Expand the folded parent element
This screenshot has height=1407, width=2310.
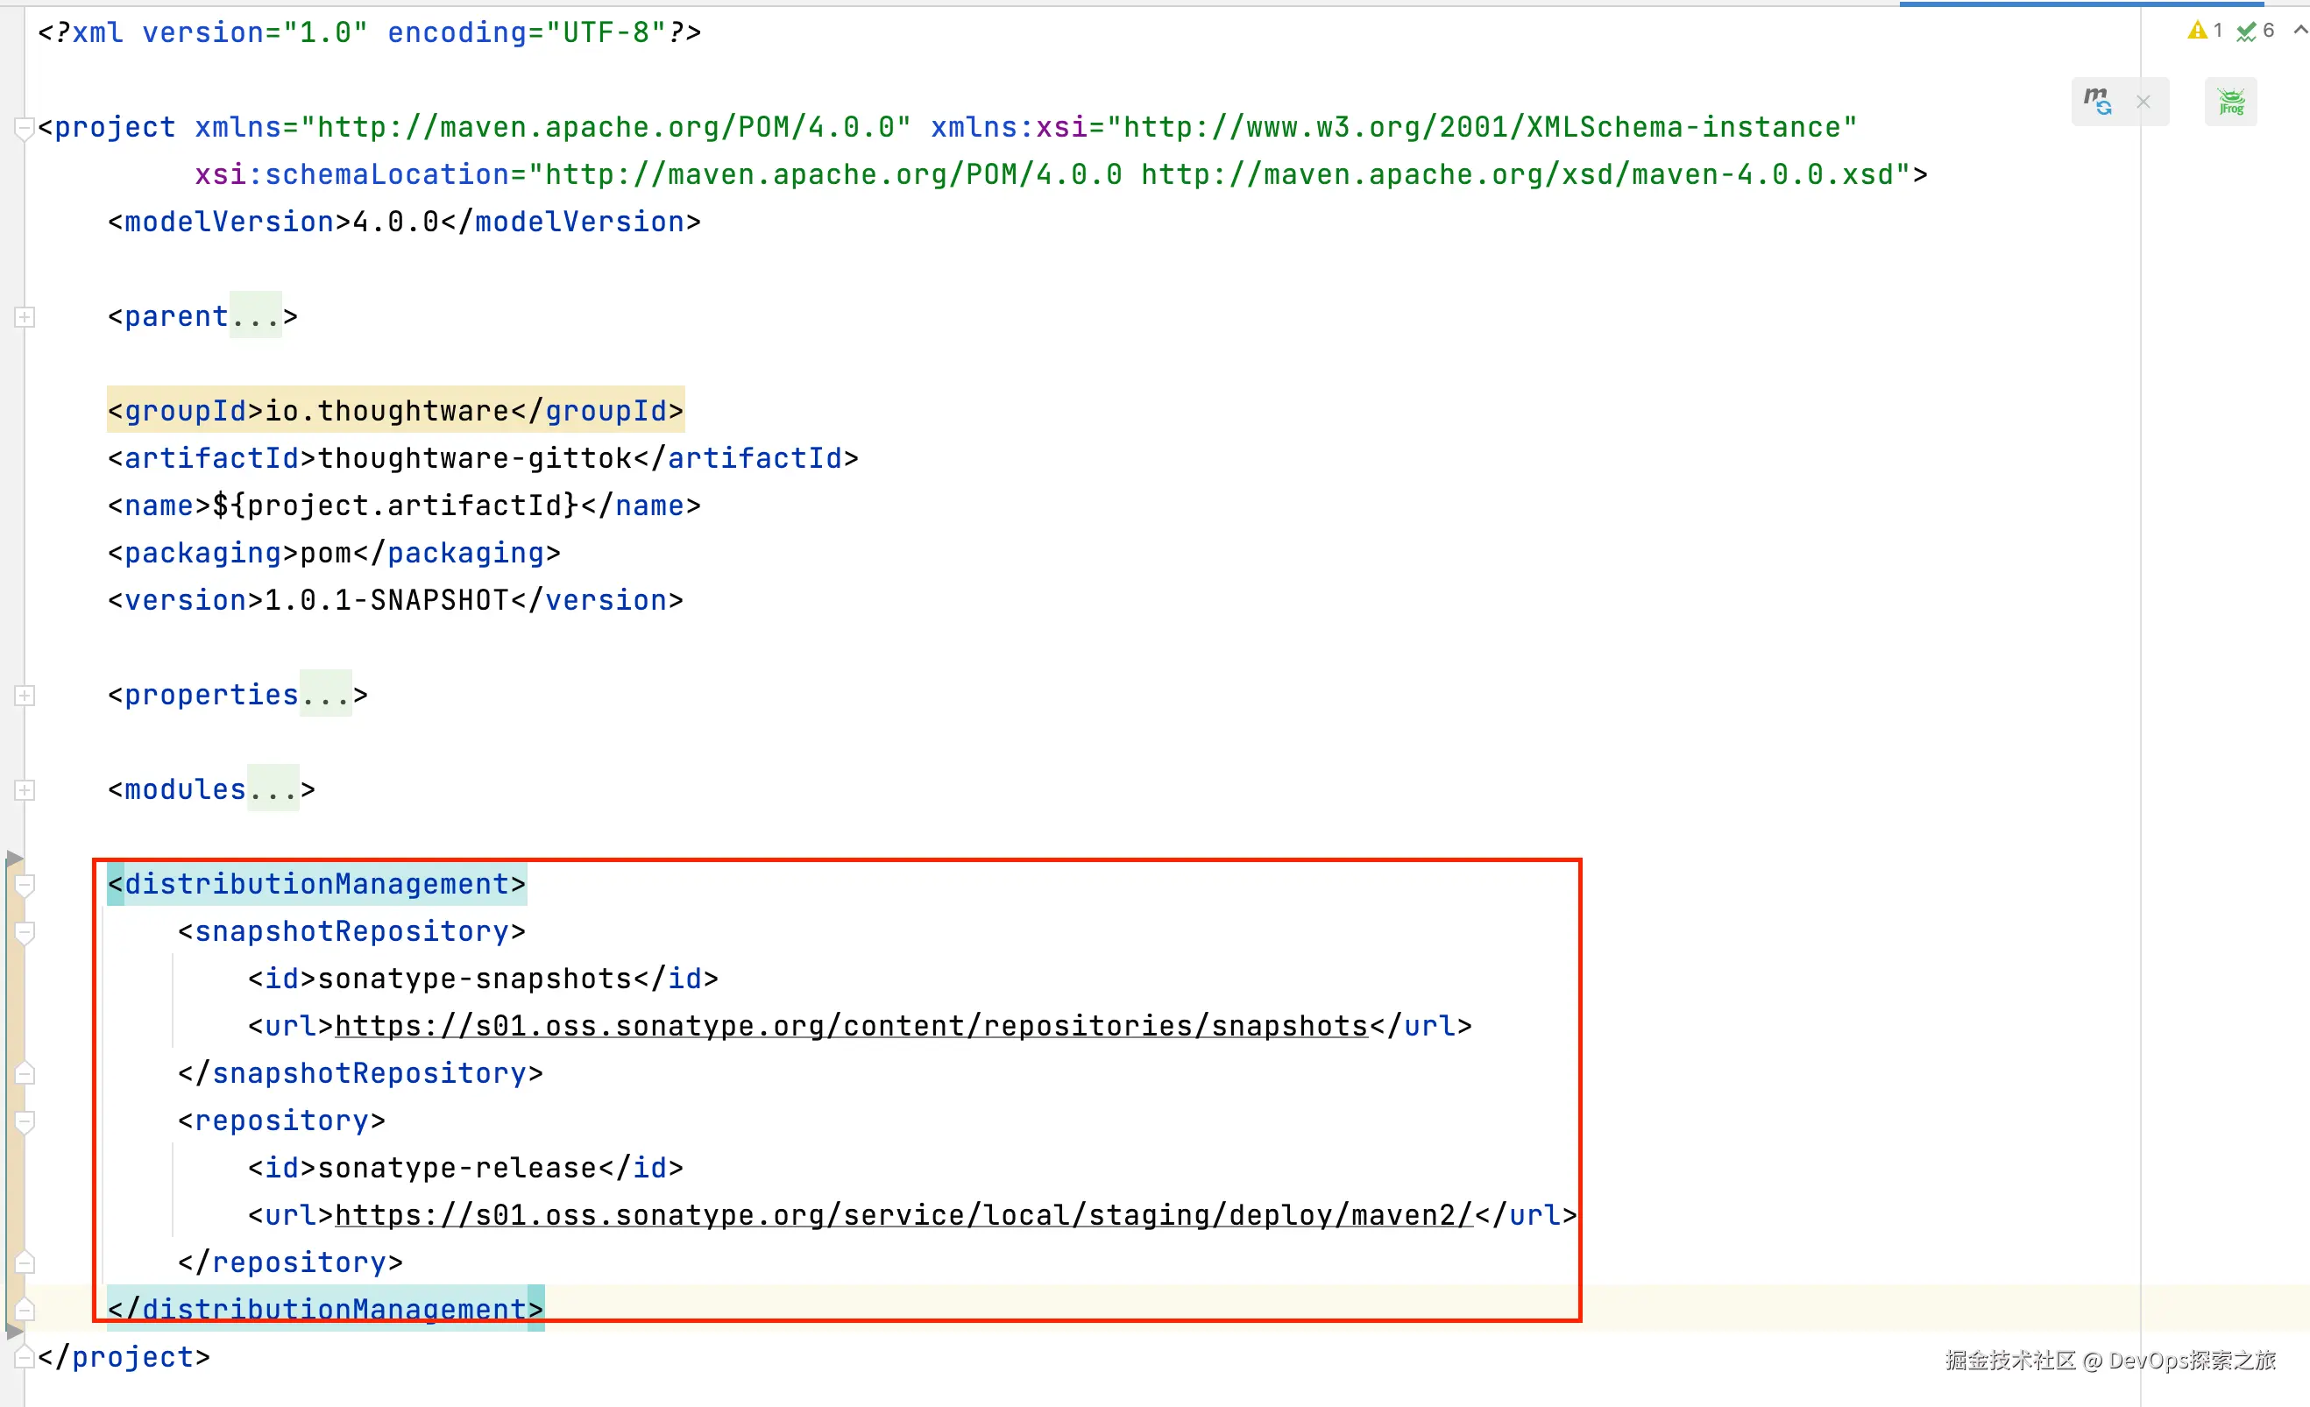25,317
